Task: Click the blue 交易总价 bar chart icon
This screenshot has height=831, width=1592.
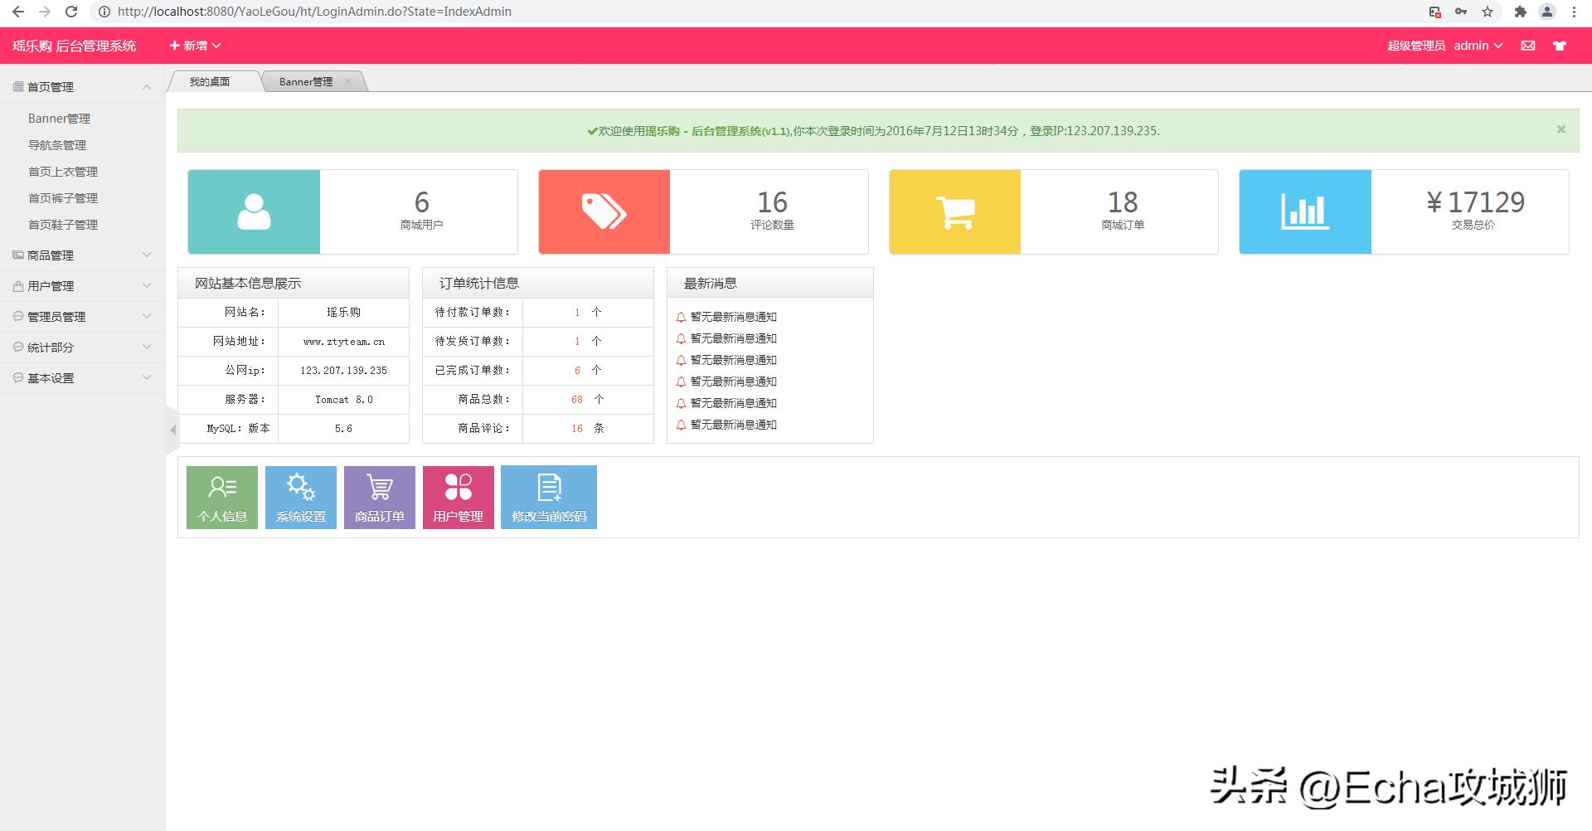Action: click(x=1304, y=211)
